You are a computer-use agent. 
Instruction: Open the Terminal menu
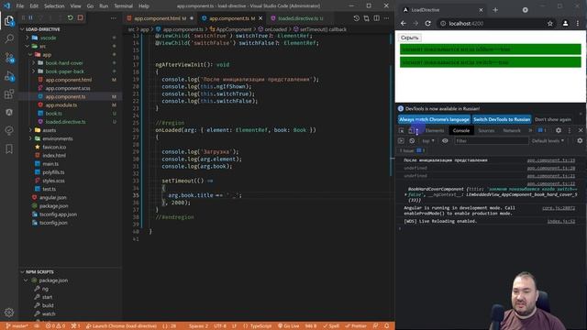(x=123, y=6)
